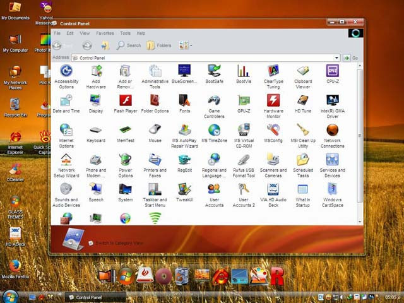Open the Edit menu
This screenshot has height=303, width=404.
pos(70,33)
